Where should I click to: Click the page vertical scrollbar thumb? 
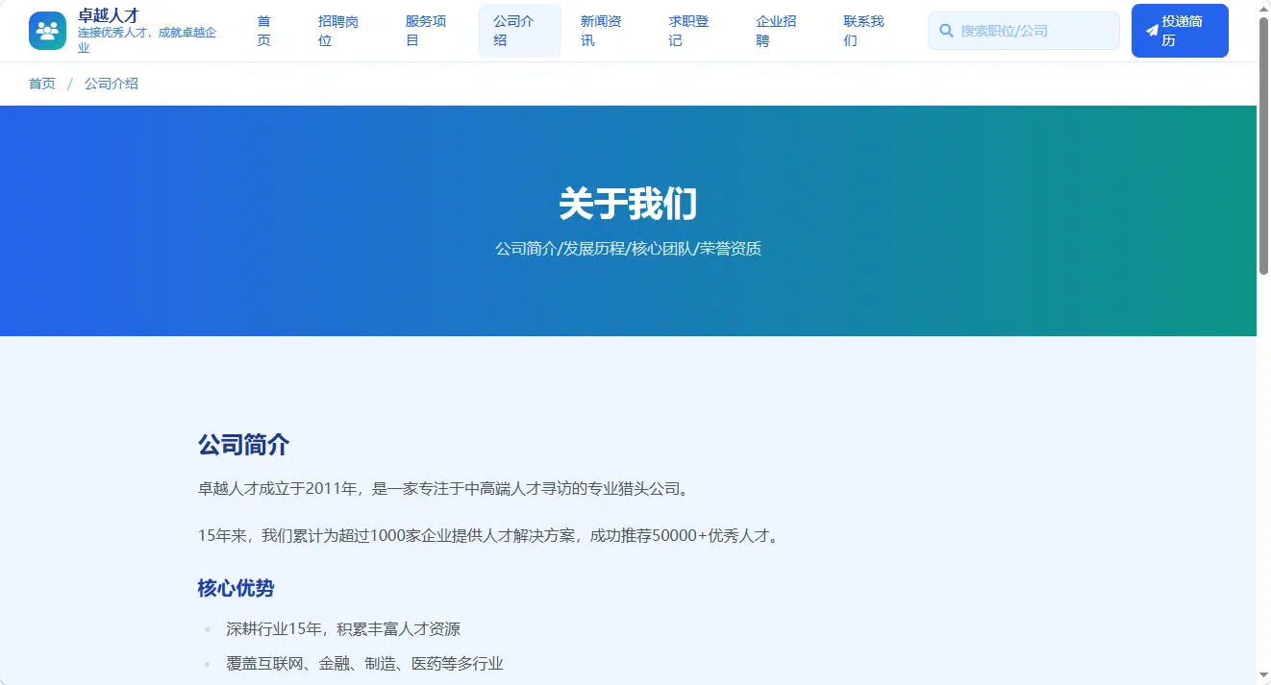1263,144
